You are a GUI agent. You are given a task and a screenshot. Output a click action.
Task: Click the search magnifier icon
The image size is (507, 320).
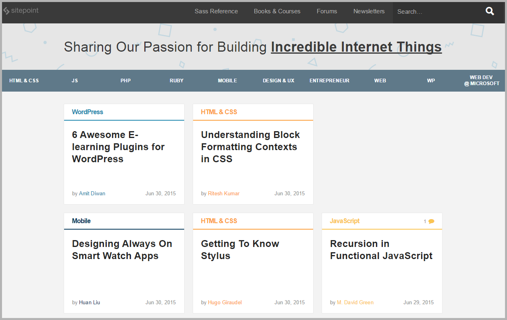(x=490, y=11)
